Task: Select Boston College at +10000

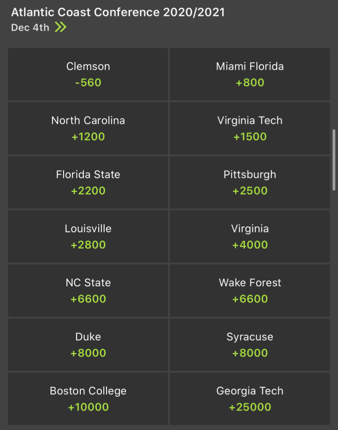Action: [88, 399]
